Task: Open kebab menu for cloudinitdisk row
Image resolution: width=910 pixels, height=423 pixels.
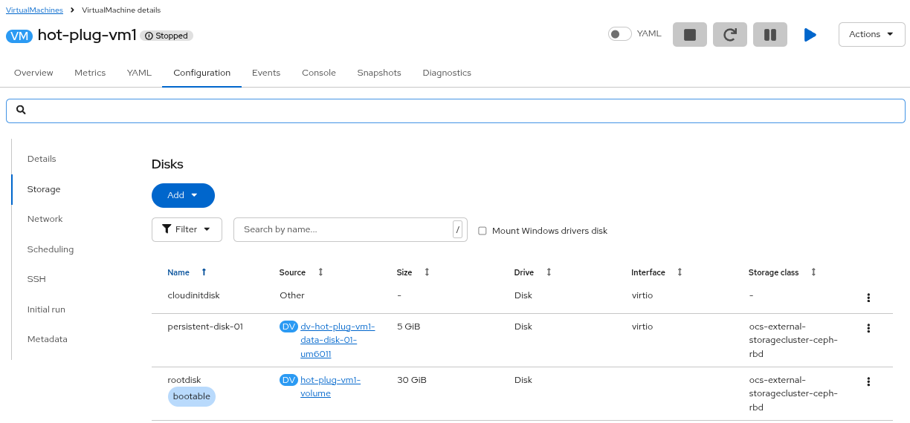Action: [868, 298]
